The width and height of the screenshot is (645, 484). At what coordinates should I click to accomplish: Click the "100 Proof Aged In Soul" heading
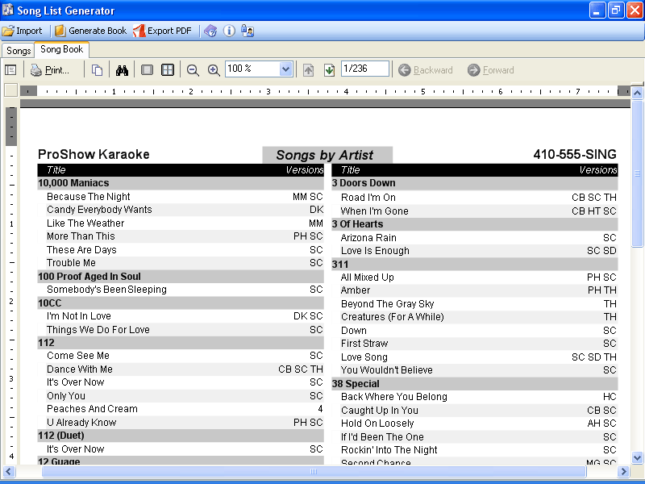pos(89,277)
